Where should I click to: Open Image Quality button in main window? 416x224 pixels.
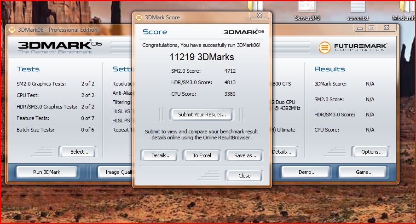tap(116, 172)
